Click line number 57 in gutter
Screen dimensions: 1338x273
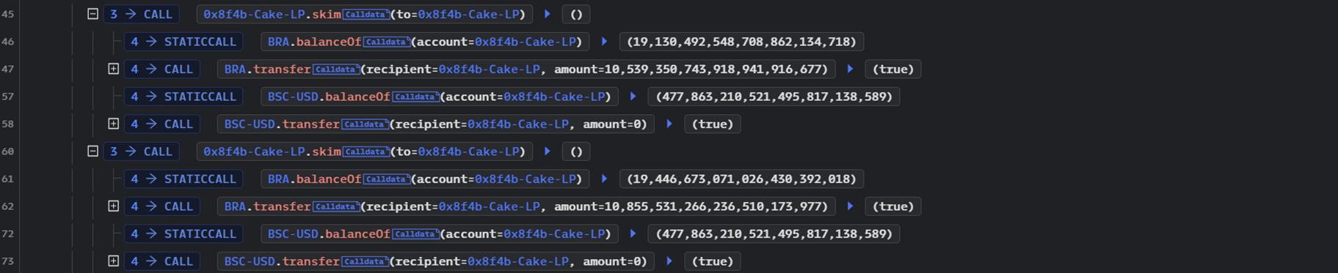tap(8, 97)
